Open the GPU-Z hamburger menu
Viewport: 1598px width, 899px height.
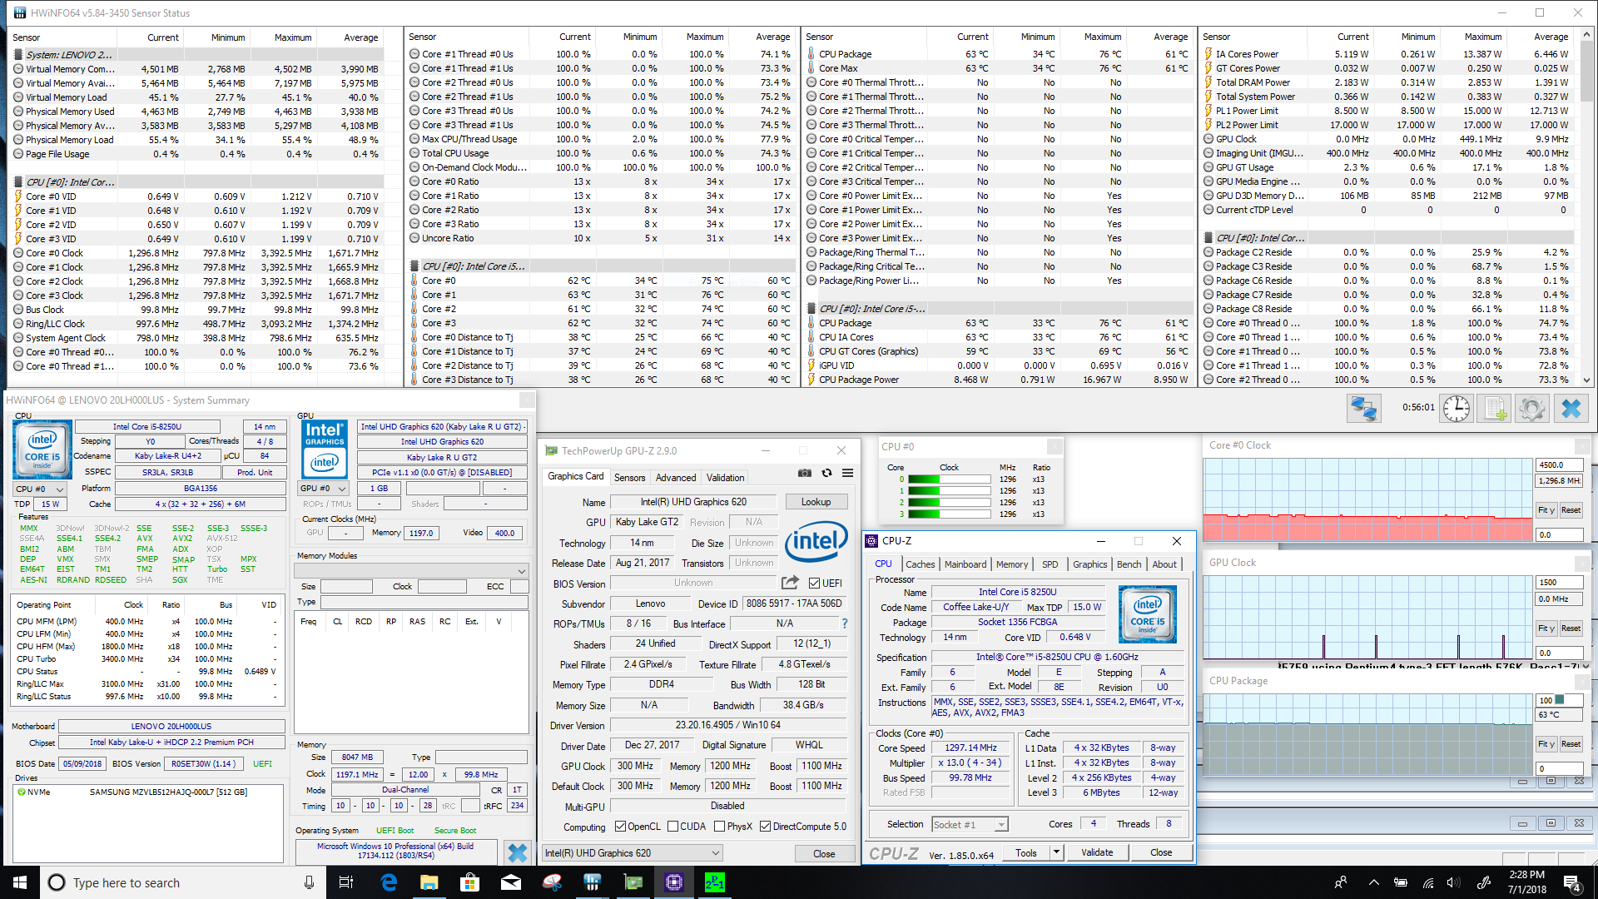point(847,473)
